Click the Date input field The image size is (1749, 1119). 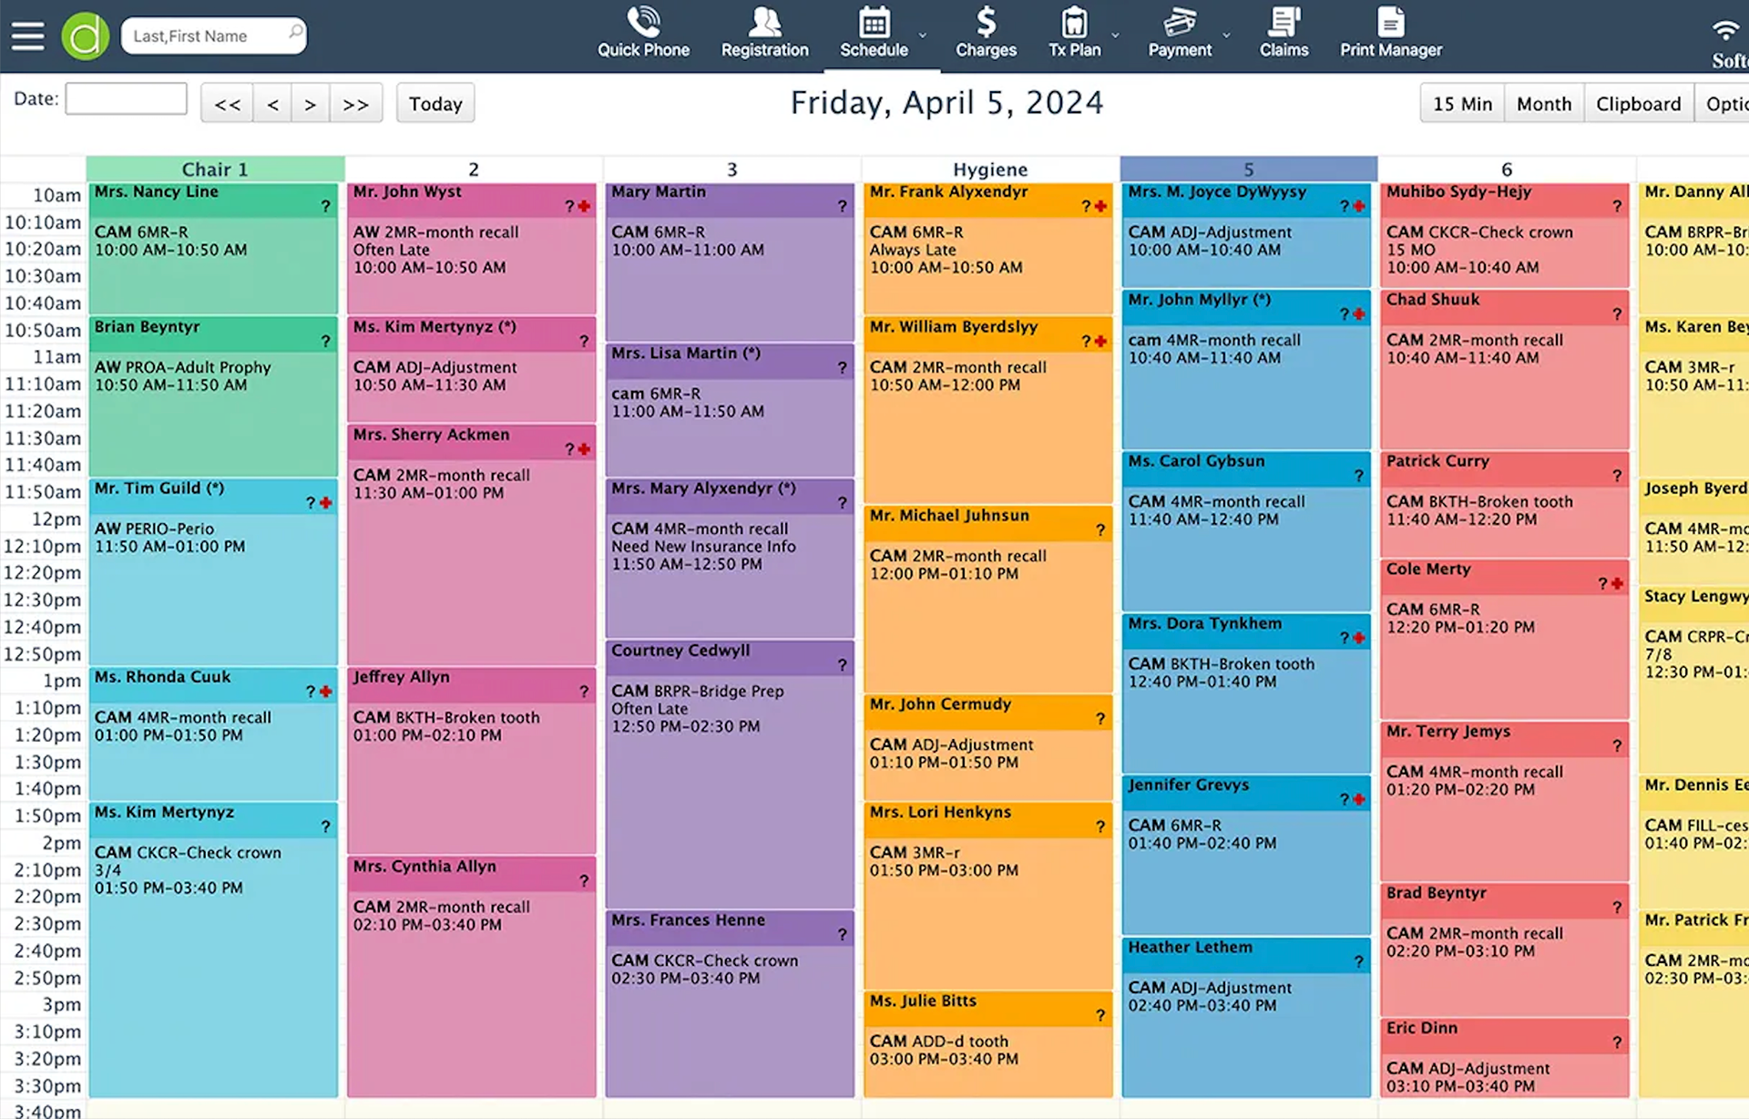pos(127,99)
